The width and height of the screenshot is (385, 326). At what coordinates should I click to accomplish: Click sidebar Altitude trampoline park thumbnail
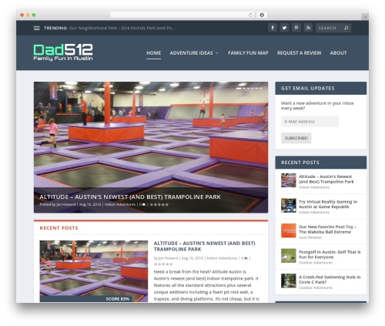pos(289,180)
